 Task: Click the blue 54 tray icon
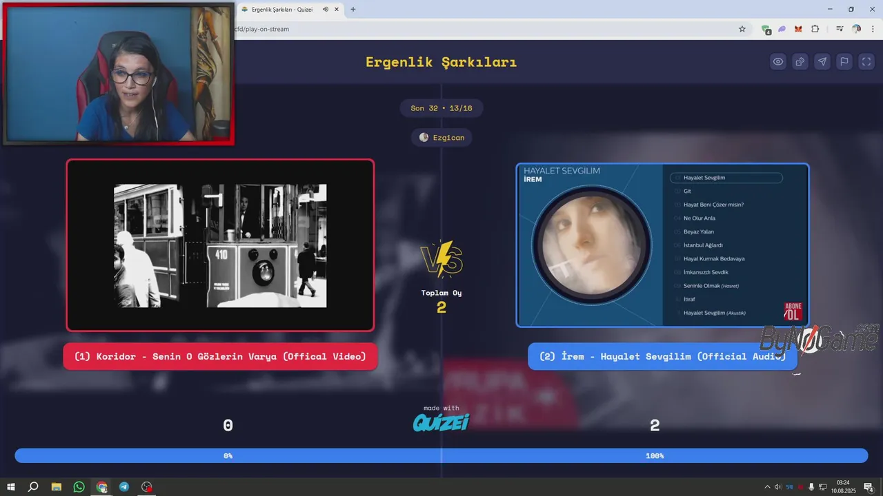(789, 487)
